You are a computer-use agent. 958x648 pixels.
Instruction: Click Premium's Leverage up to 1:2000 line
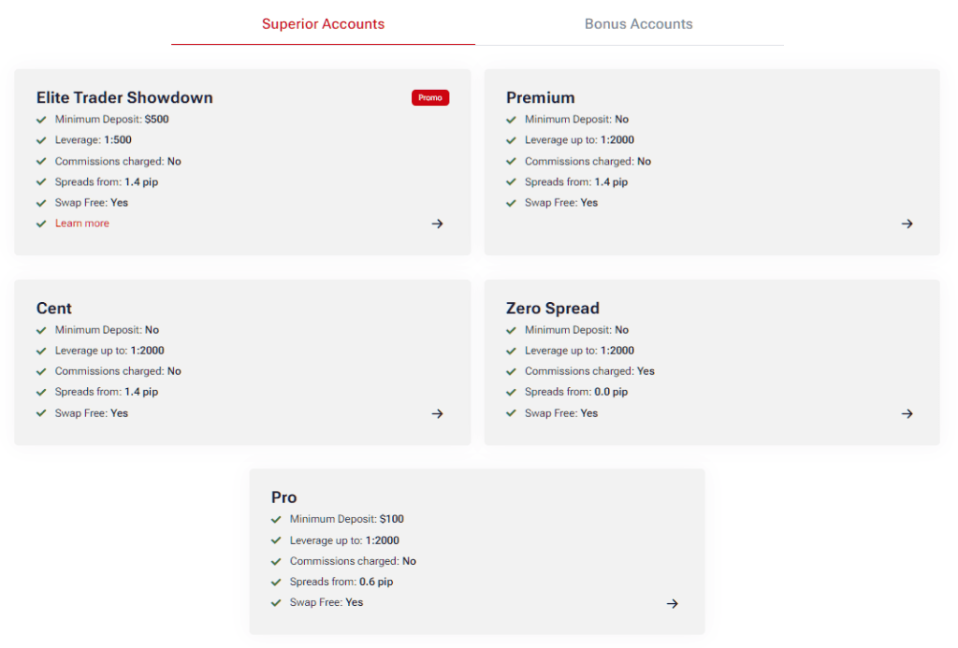click(x=579, y=140)
